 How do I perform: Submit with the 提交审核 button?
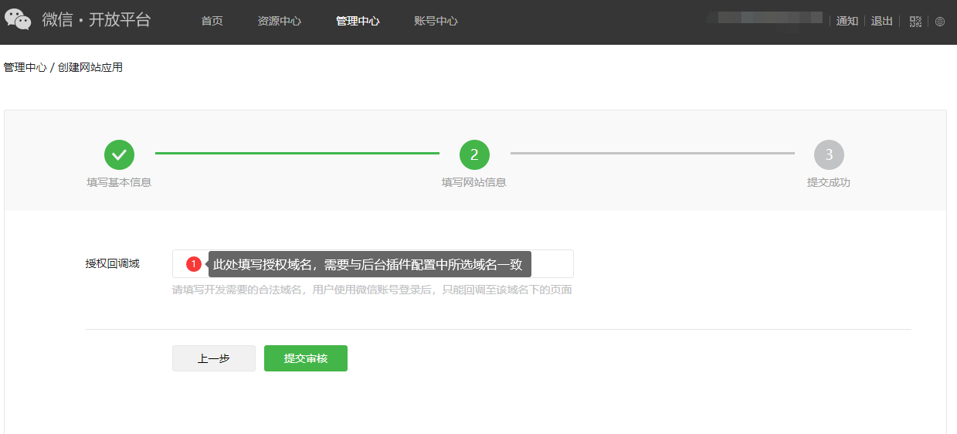click(x=306, y=358)
